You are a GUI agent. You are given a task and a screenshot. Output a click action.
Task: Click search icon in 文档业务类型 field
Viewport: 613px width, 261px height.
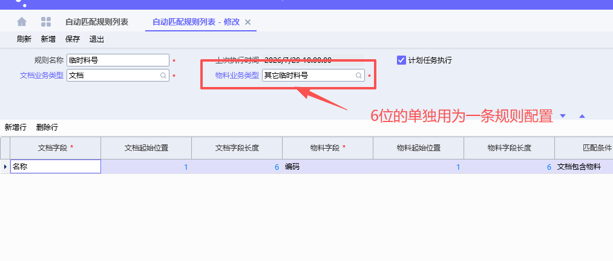pos(163,76)
